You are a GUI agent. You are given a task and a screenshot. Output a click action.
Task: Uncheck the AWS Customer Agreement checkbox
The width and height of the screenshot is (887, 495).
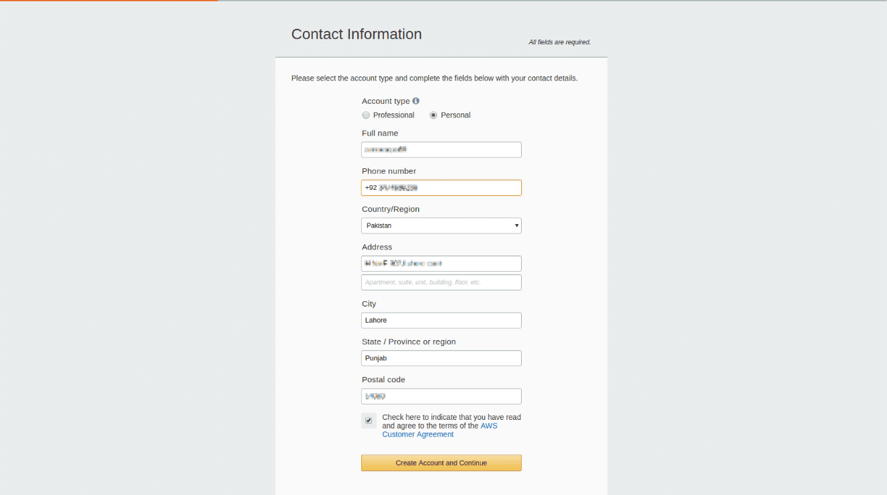[x=369, y=420]
